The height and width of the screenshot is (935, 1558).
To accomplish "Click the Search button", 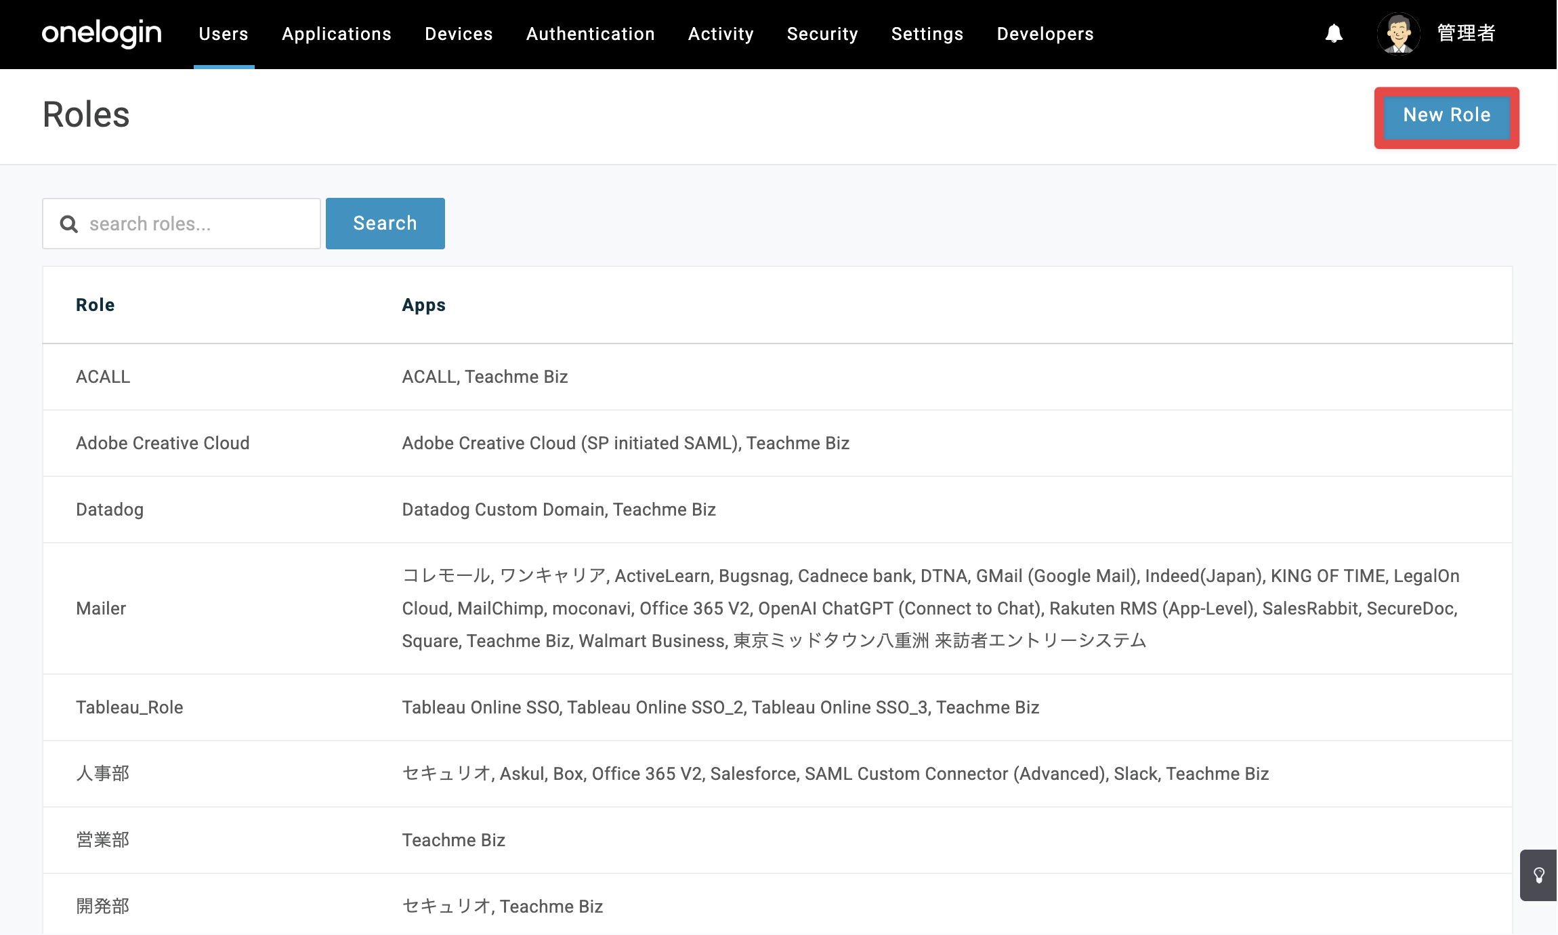I will tap(385, 224).
